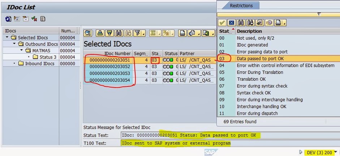Click the Find binoculars icon in Restrictions popup
The height and width of the screenshot is (156, 340).
(241, 22)
